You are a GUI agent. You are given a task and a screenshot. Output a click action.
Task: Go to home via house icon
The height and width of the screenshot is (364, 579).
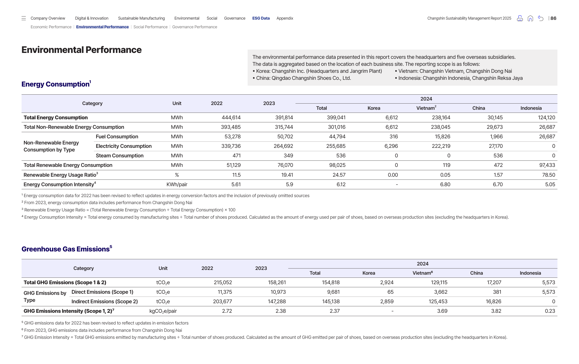530,18
